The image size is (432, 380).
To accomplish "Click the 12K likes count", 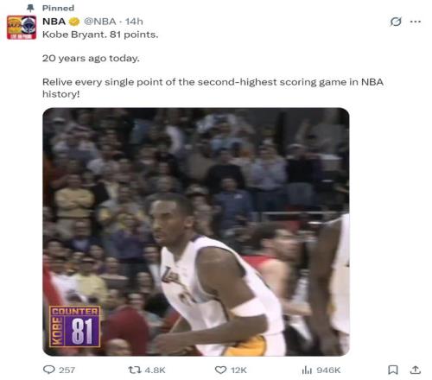I will pyautogui.click(x=238, y=370).
